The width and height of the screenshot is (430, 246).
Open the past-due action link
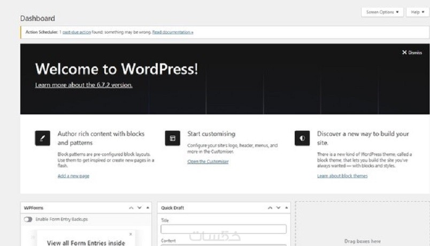pos(76,32)
